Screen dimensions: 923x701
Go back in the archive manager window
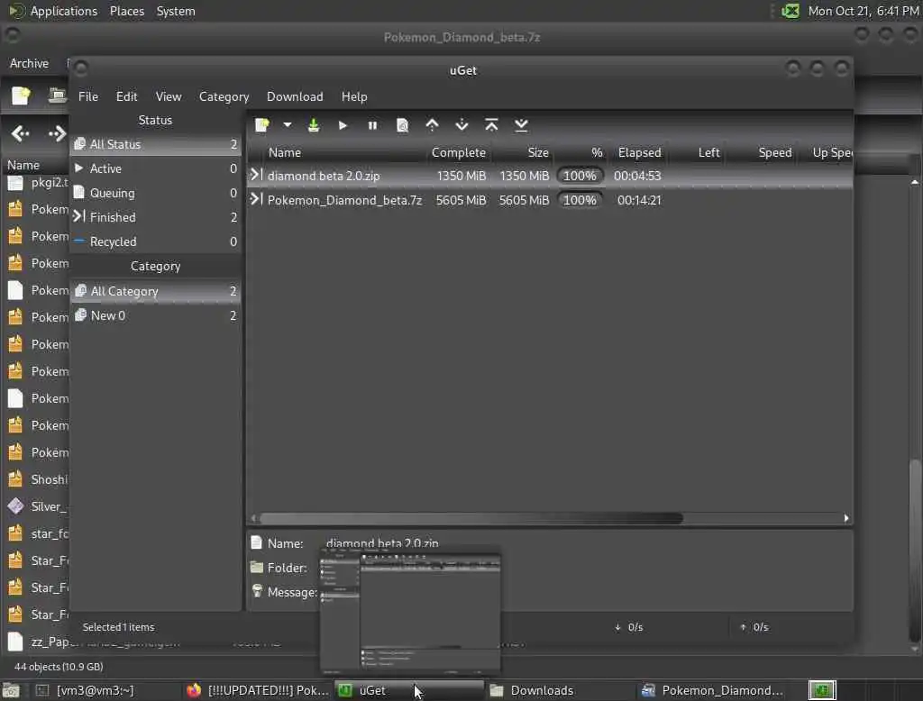click(x=20, y=133)
